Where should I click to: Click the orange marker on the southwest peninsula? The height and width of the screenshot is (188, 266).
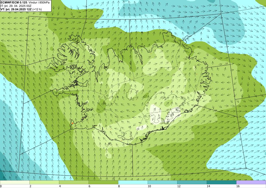coord(72,123)
